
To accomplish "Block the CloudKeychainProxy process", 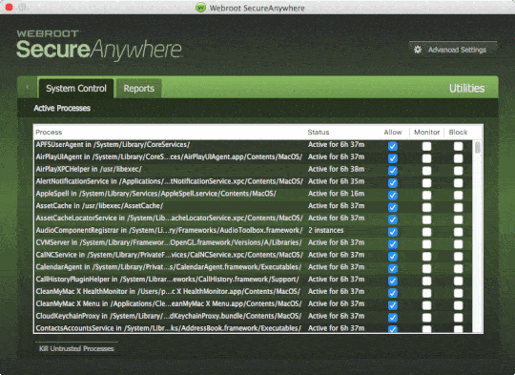I will coord(458,318).
